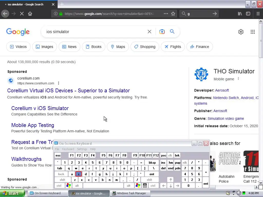The width and height of the screenshot is (263, 197).
Task: Click the Firefox address bar URL
Action: 109,14
